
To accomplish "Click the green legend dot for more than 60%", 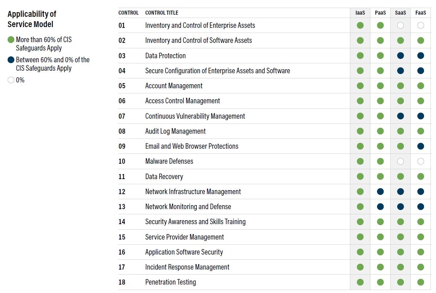I will (x=10, y=40).
